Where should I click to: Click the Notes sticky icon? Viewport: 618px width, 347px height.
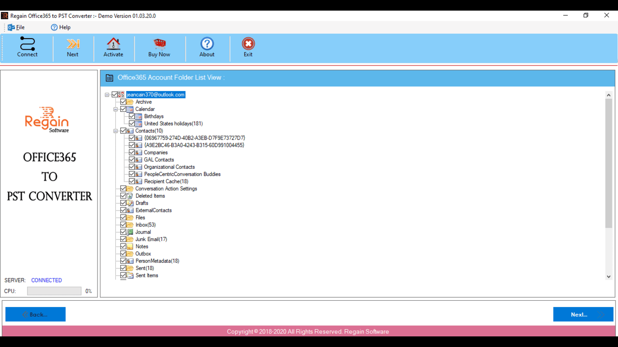(x=130, y=246)
